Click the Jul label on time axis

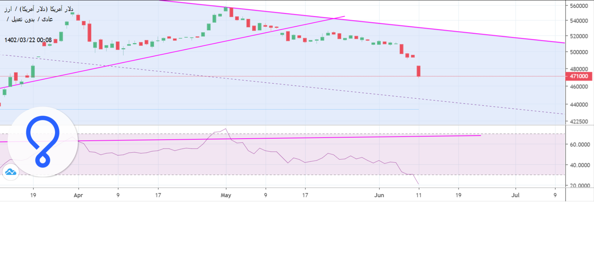coord(515,195)
